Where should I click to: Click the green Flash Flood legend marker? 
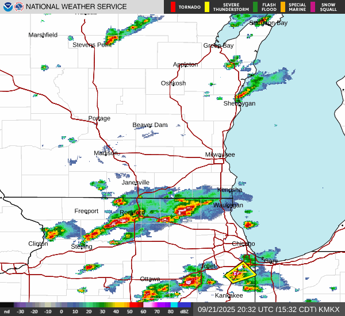pyautogui.click(x=256, y=7)
